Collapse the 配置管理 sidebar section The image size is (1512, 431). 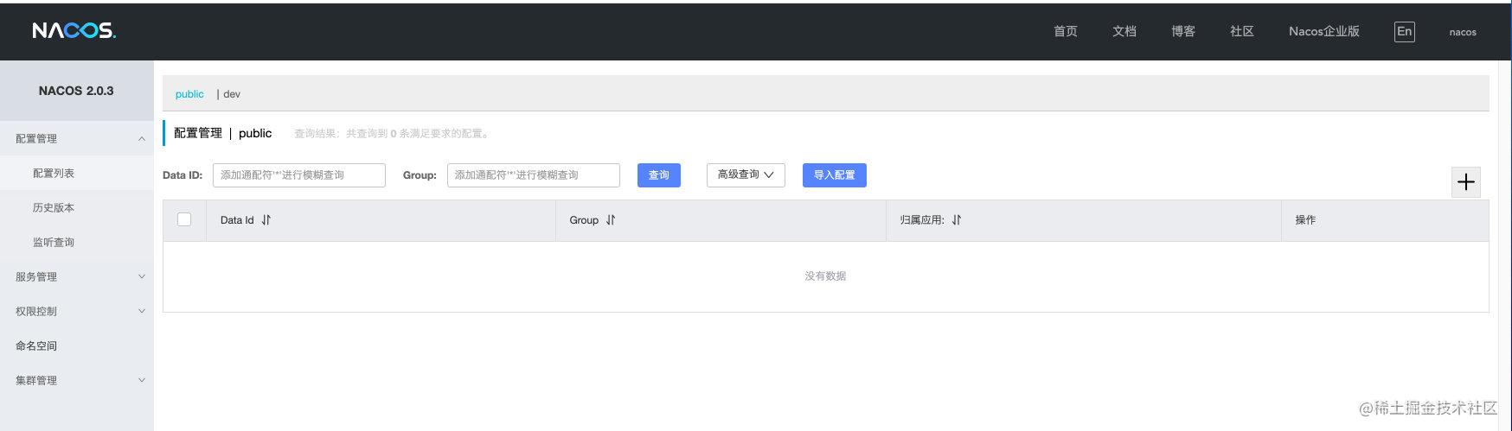(77, 138)
